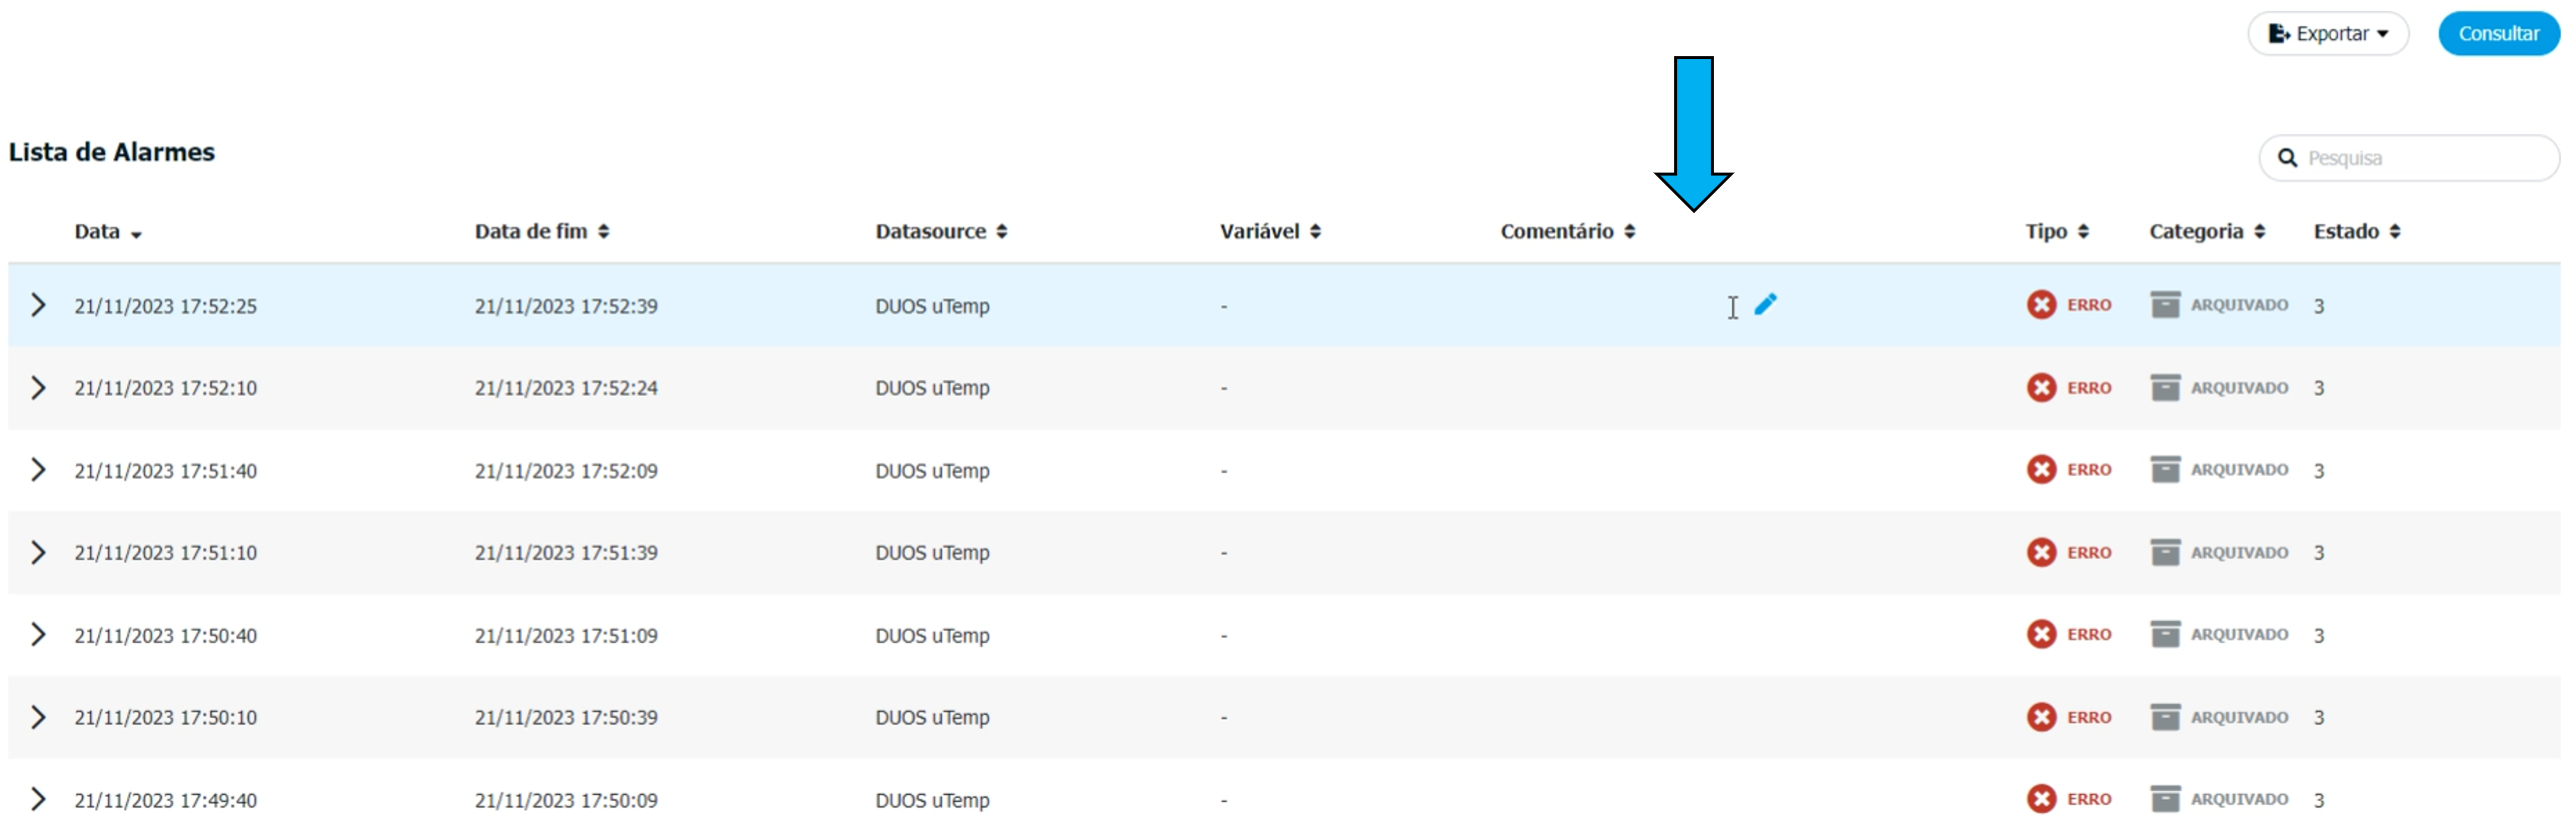The width and height of the screenshot is (2576, 838).
Task: Sort by the Categoria column
Action: pyautogui.click(x=2207, y=232)
